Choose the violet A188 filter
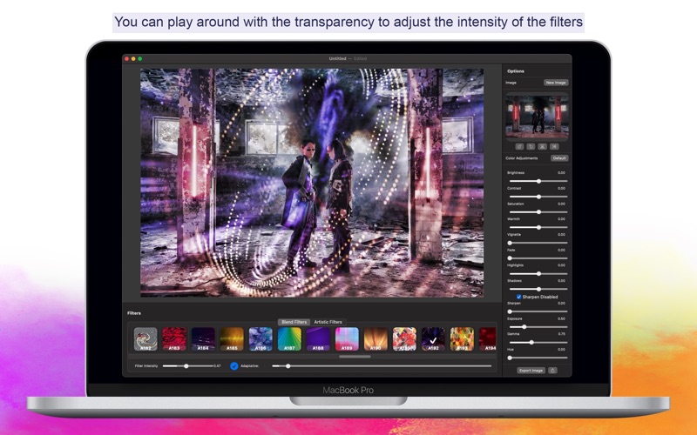 coord(318,339)
